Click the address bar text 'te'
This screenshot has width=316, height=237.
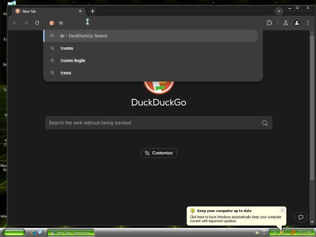point(61,23)
